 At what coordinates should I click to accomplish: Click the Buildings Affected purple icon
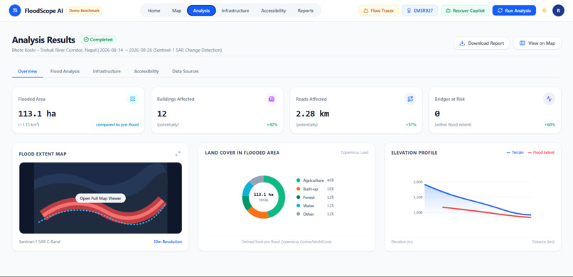pos(271,99)
